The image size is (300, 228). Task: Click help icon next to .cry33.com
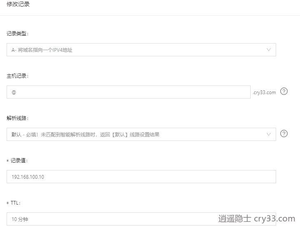(x=284, y=91)
